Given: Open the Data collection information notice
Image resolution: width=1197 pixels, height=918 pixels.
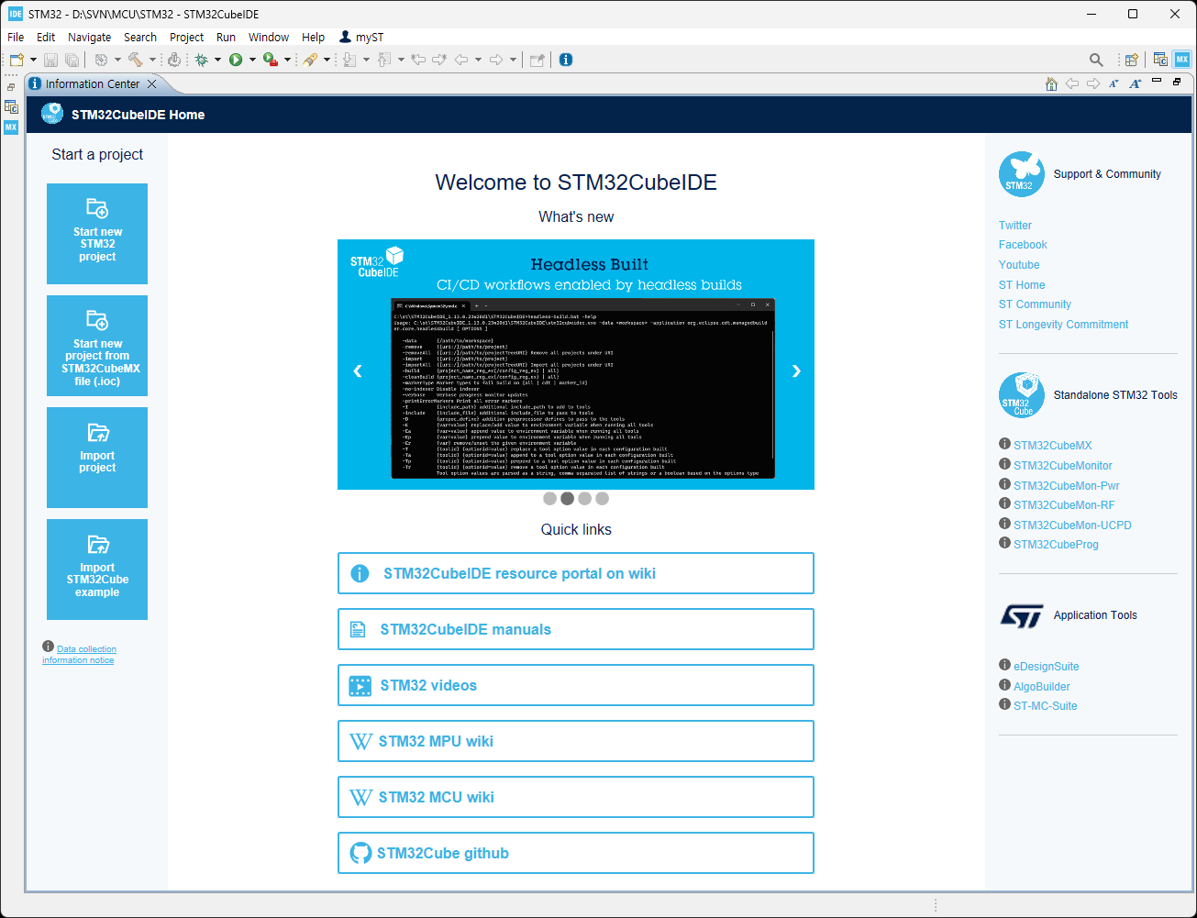Looking at the screenshot, I should click(79, 654).
